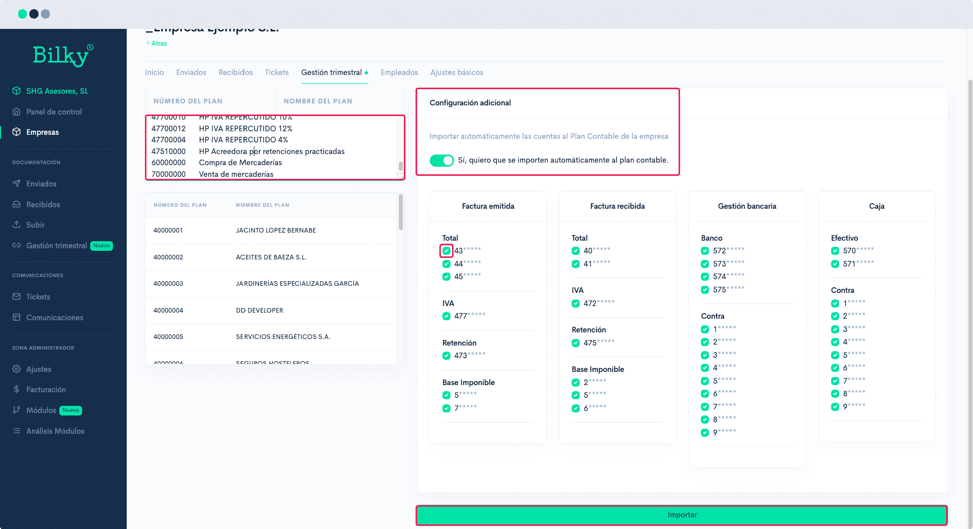Uncheck 473***** Retención checkbox
Viewport: 973px width, 529px height.
[x=446, y=356]
